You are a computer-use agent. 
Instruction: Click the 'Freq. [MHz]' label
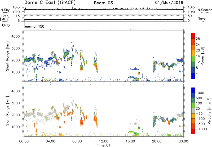click(5, 18)
